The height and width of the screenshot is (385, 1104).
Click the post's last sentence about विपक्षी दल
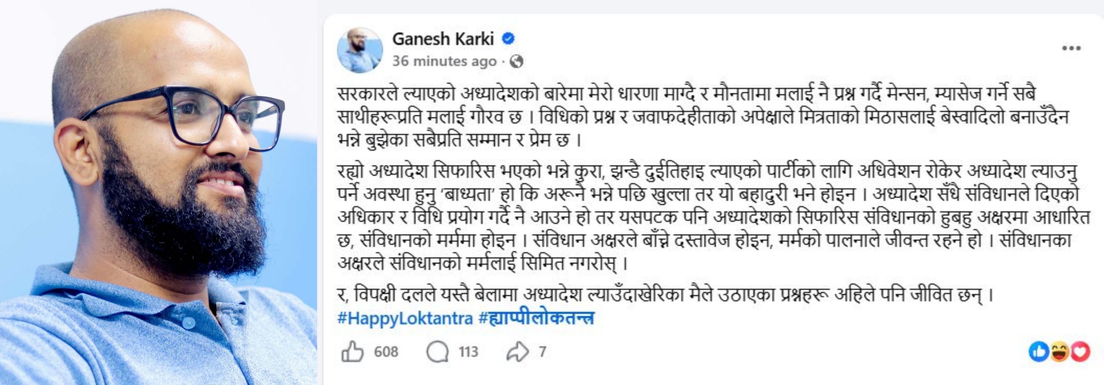point(664,295)
